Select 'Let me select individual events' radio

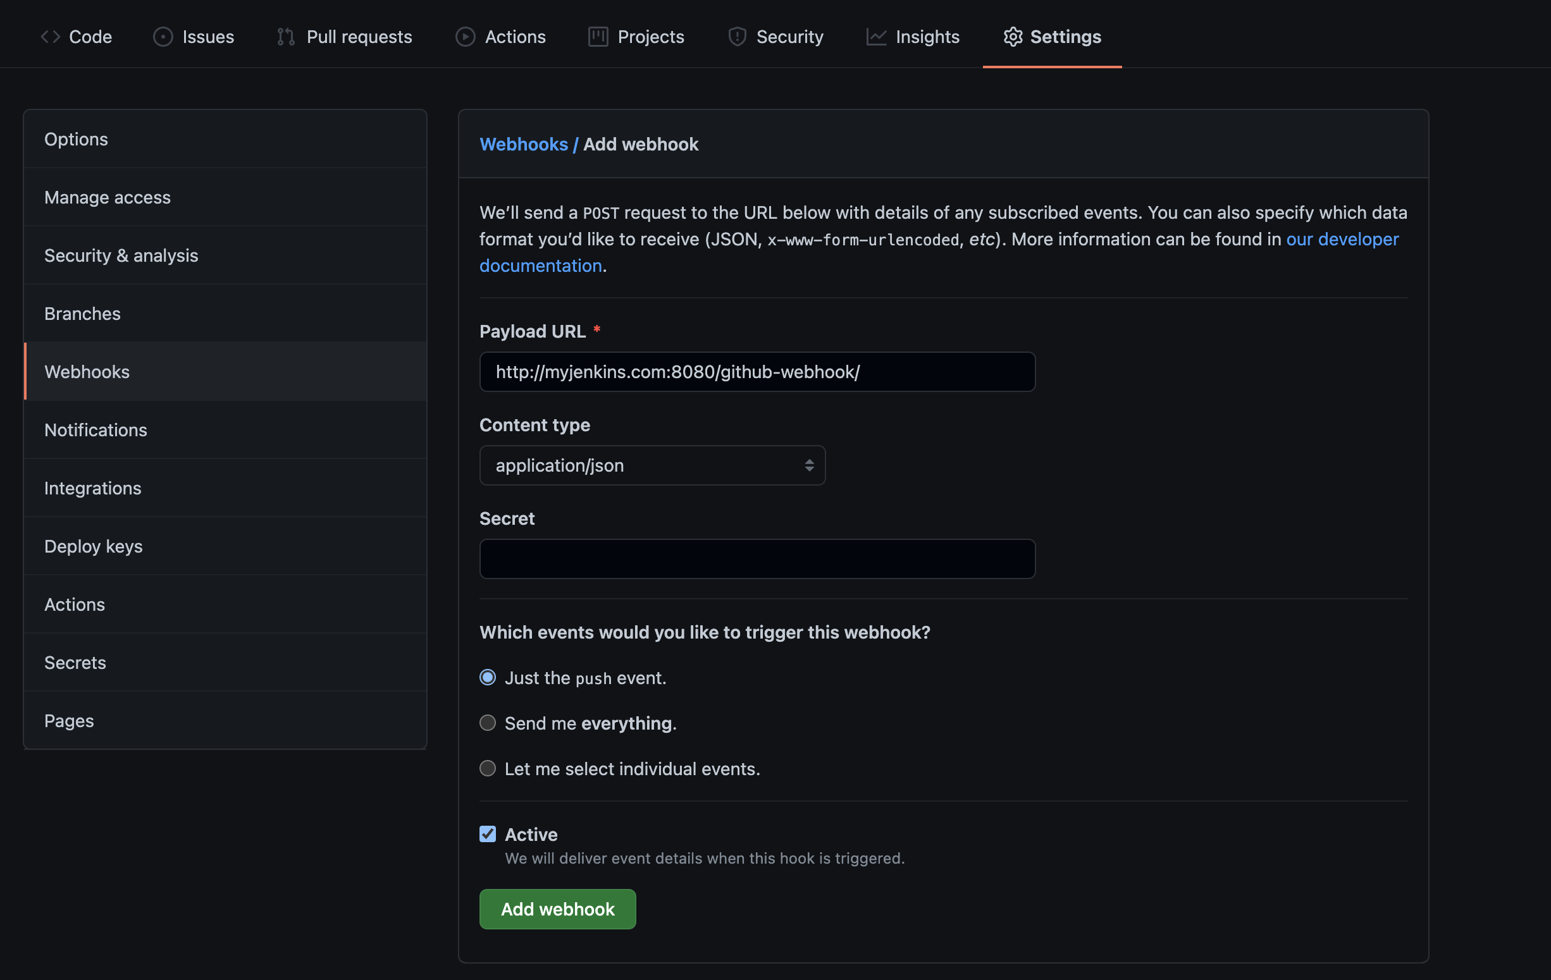(x=488, y=768)
